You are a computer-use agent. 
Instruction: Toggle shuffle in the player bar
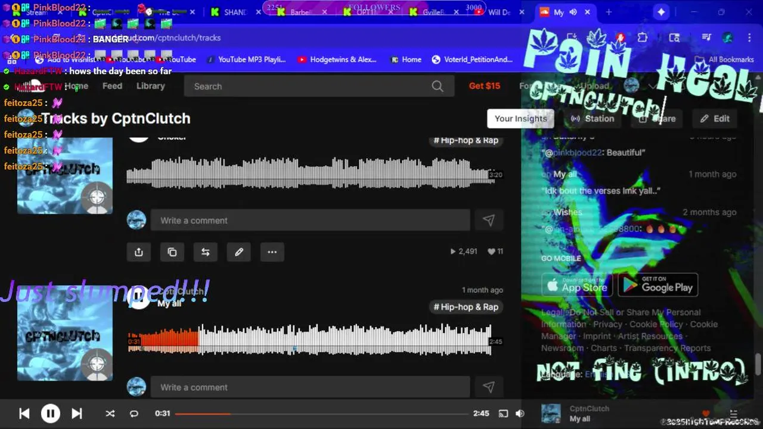[110, 414]
